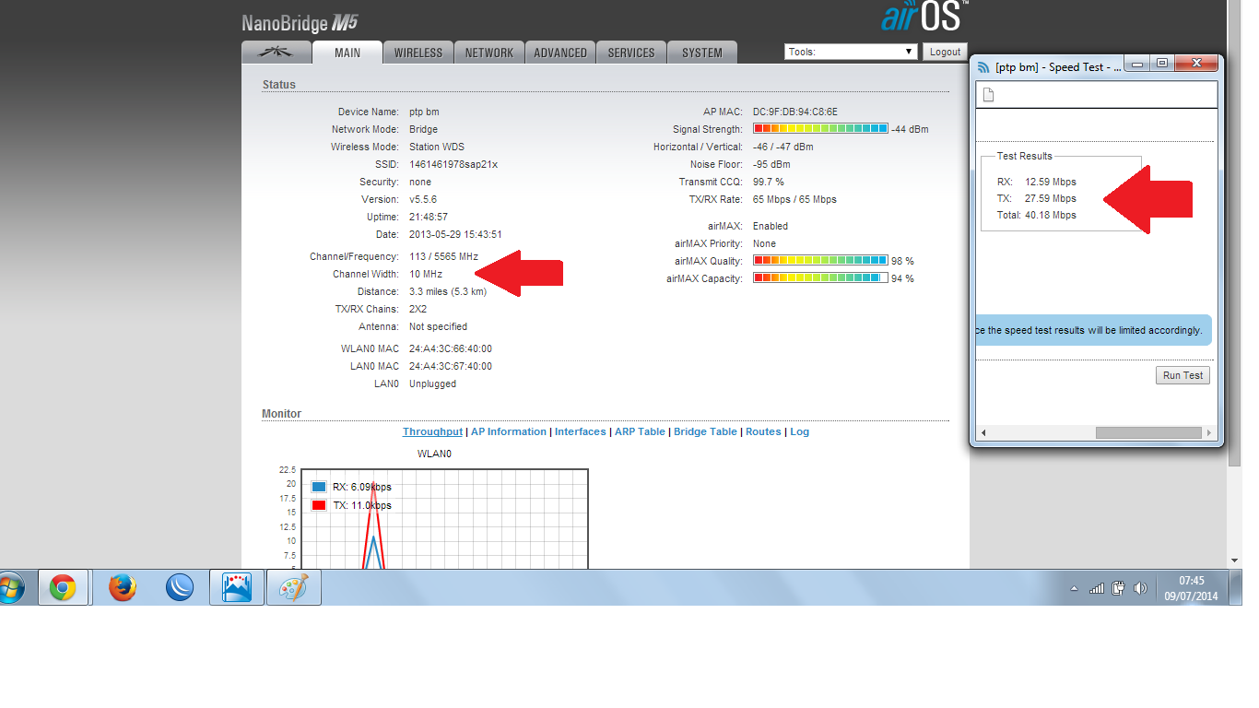Click the version text "v5.5.6"
Screen dimensions: 1259x708
click(x=423, y=199)
